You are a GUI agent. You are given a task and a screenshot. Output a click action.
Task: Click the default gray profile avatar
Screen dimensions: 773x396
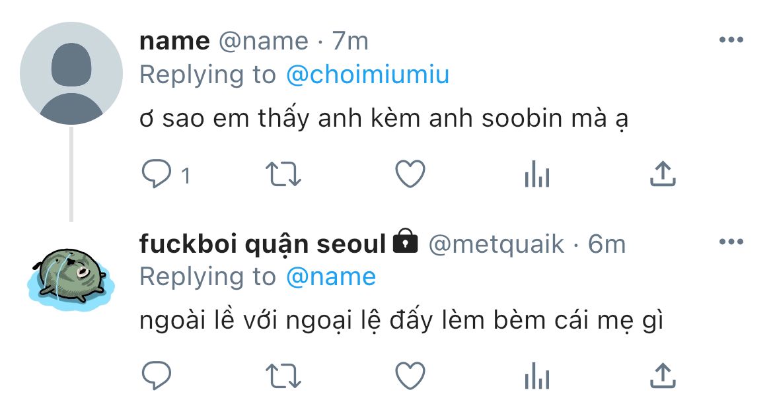pos(71,73)
